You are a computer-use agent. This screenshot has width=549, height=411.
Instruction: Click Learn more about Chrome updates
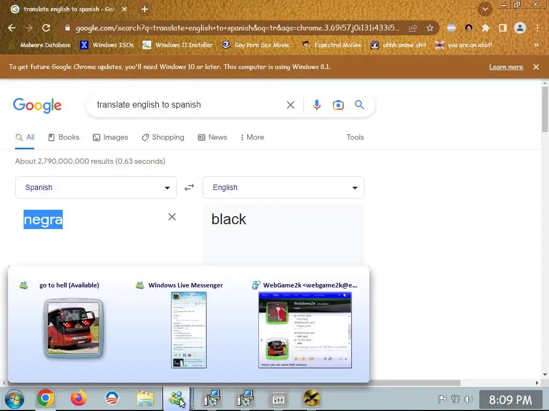pyautogui.click(x=506, y=67)
